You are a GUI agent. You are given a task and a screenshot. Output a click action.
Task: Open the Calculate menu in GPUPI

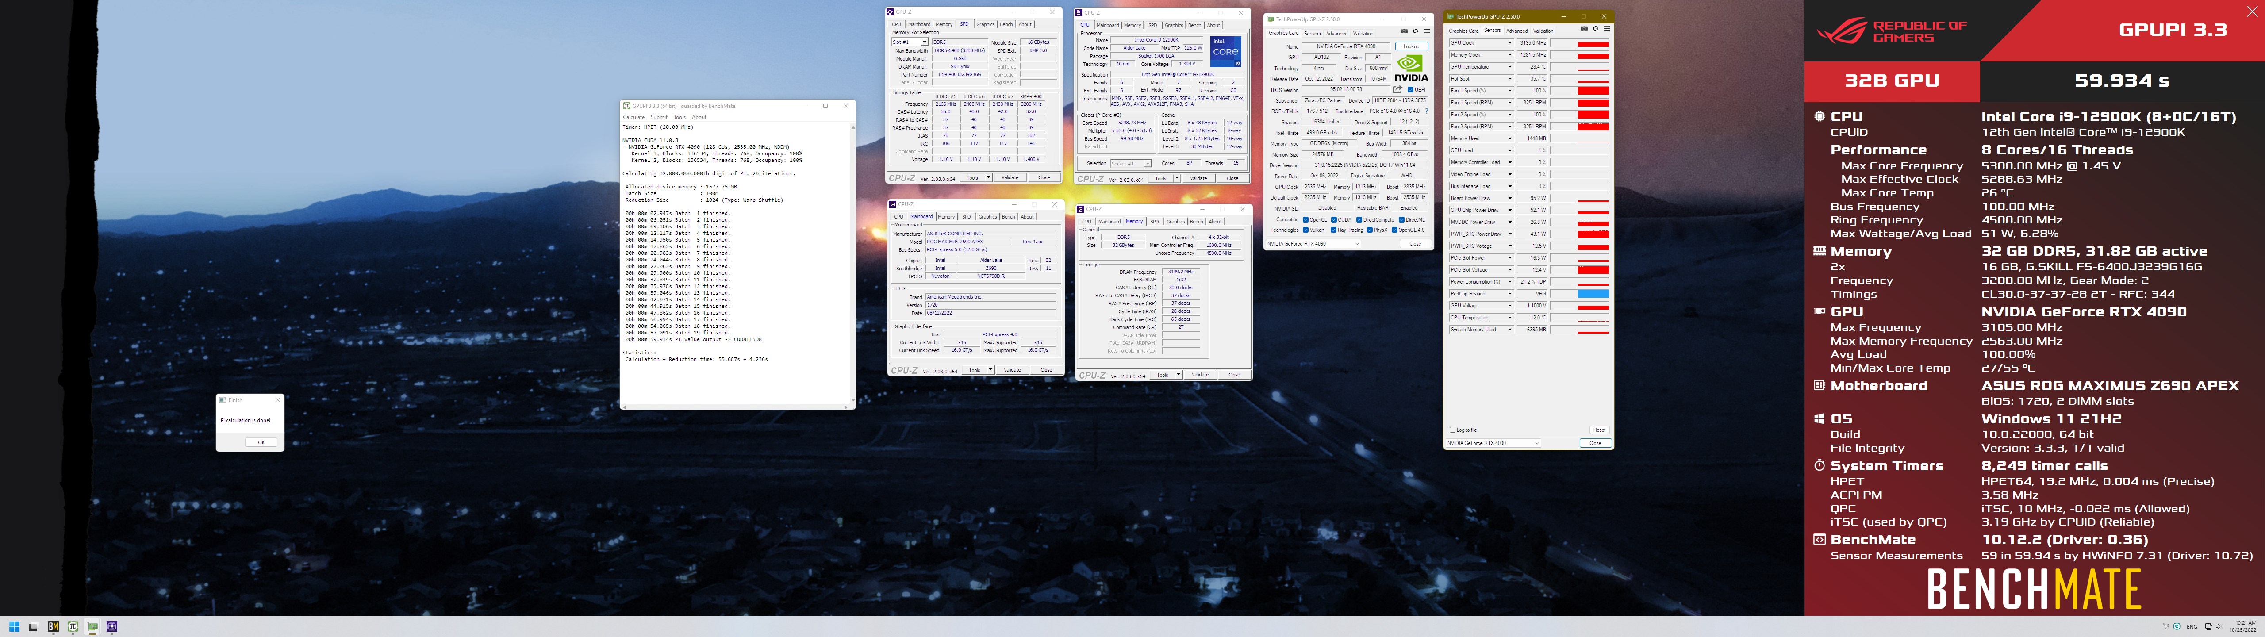tap(634, 117)
